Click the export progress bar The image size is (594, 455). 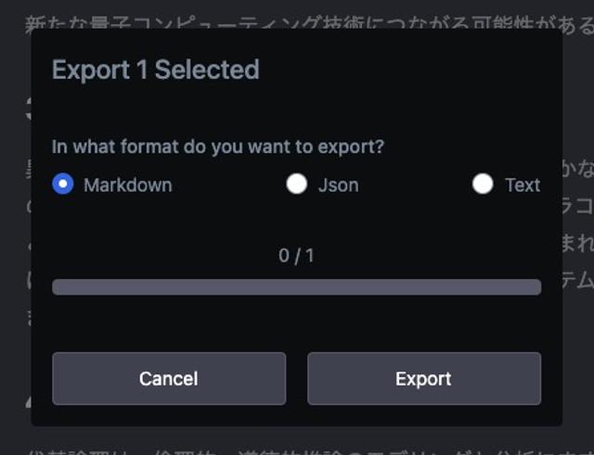[297, 287]
